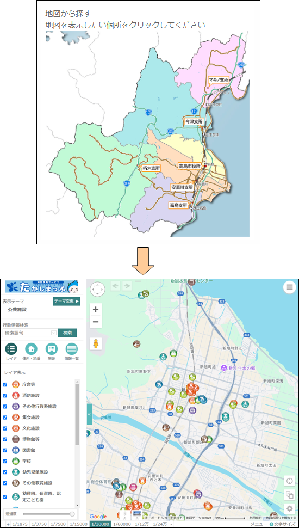Select the 1/60000 scale tab
This screenshot has width=299, height=528.
(122, 524)
